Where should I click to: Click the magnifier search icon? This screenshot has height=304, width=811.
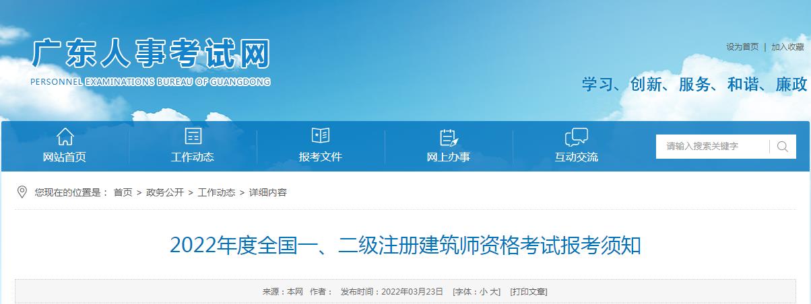point(782,147)
